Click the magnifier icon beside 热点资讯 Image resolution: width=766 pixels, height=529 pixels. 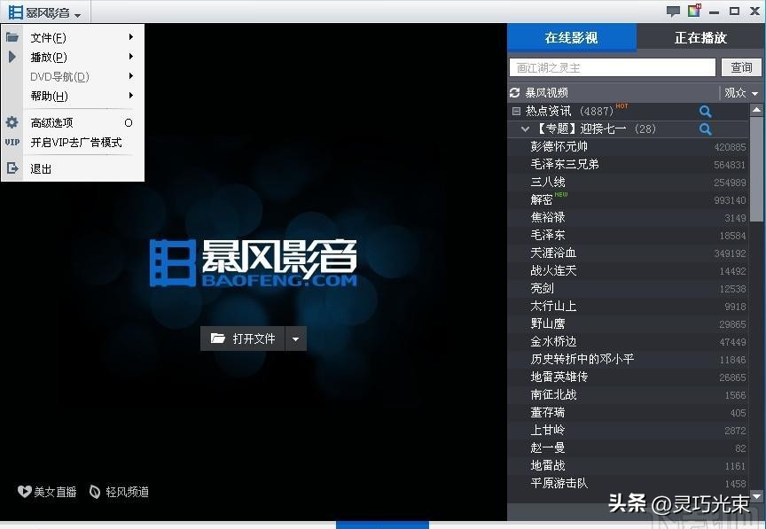tap(705, 112)
